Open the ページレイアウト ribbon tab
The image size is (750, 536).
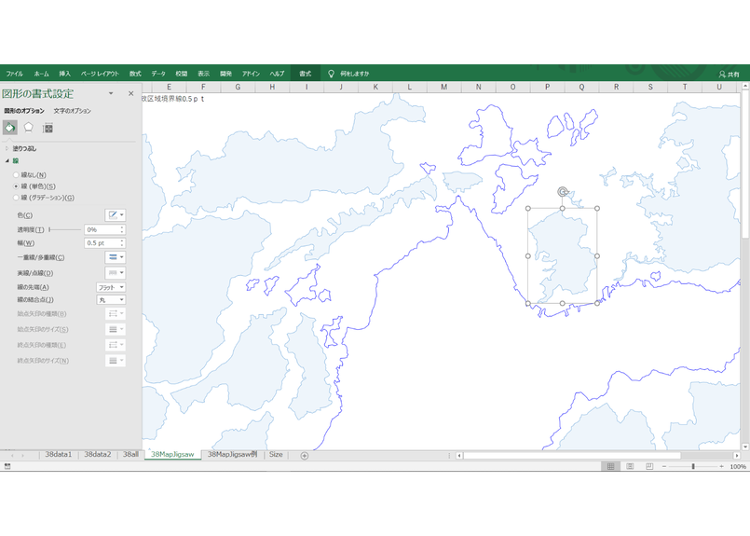click(100, 74)
